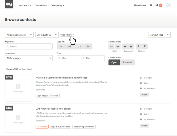Expand the Newest first sort dropdown
This screenshot has width=177, height=136.
click(159, 35)
